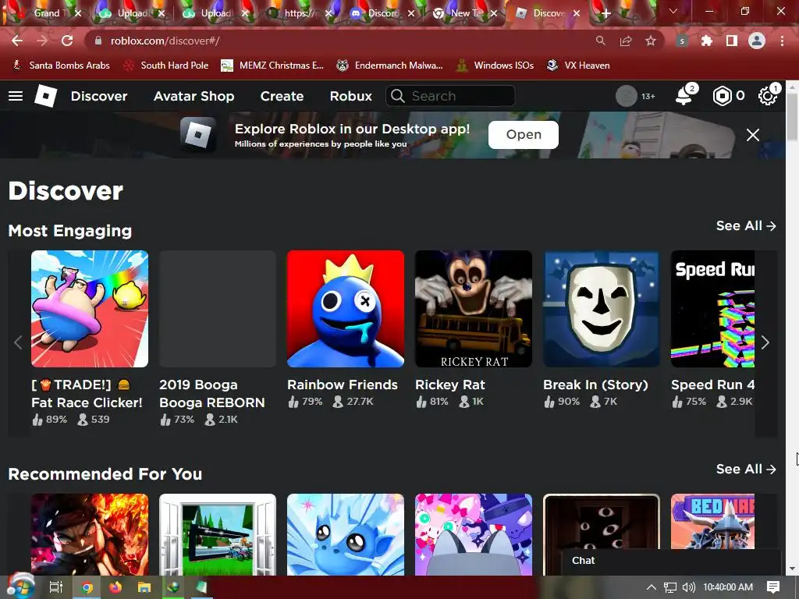Screen dimensions: 799x599
Task: Open Rickey Rat game thumbnail
Action: 474,309
